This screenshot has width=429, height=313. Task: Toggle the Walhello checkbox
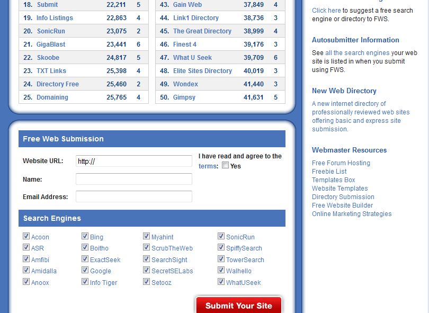click(221, 270)
